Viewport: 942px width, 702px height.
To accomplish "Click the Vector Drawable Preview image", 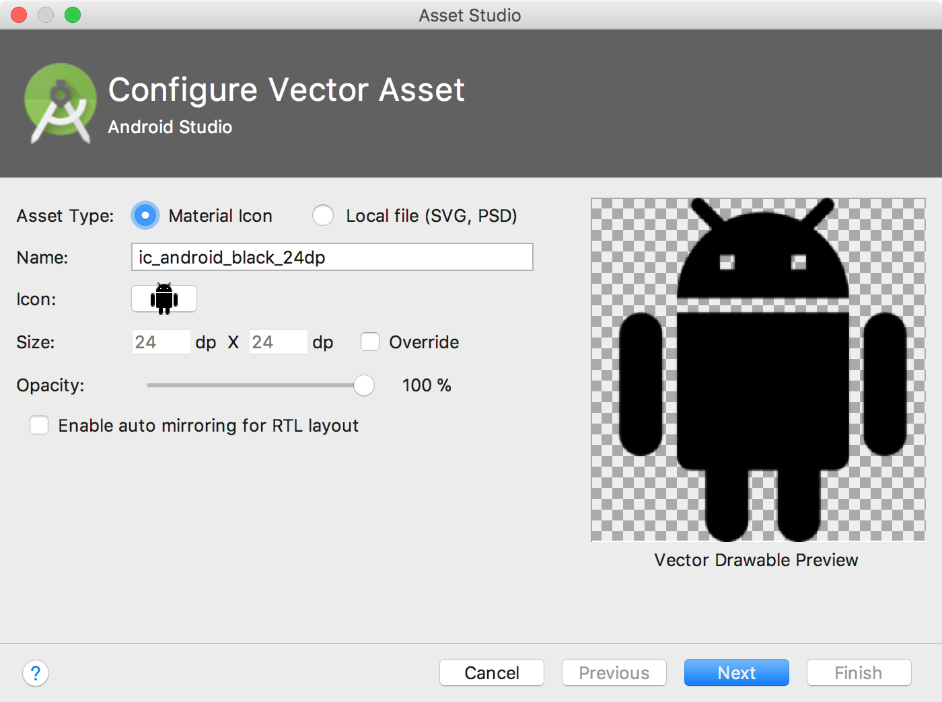I will (758, 370).
